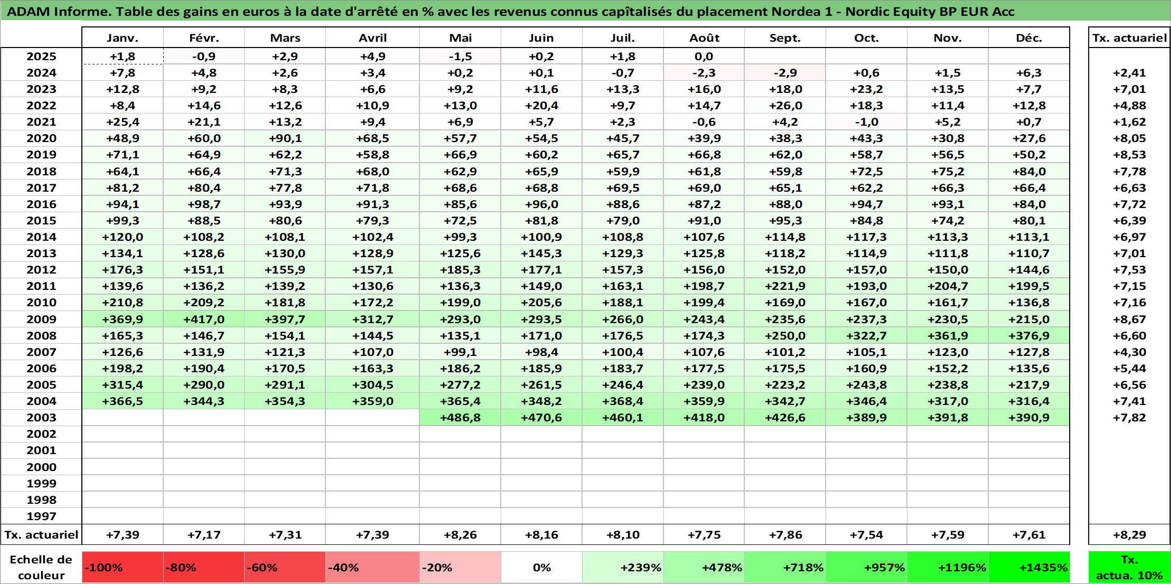Click the +8,53 actuarial rate for 2019
Screen dimensions: 1171x584
pos(1129,155)
